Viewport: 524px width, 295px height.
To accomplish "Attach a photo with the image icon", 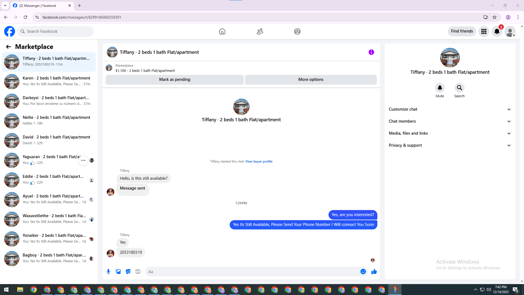I will [118, 272].
